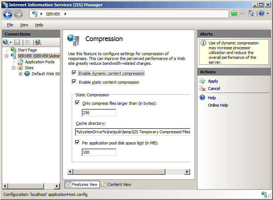Toggle Only compress files larger than checkbox
Viewport: 273px width, 200px height.
click(x=77, y=103)
